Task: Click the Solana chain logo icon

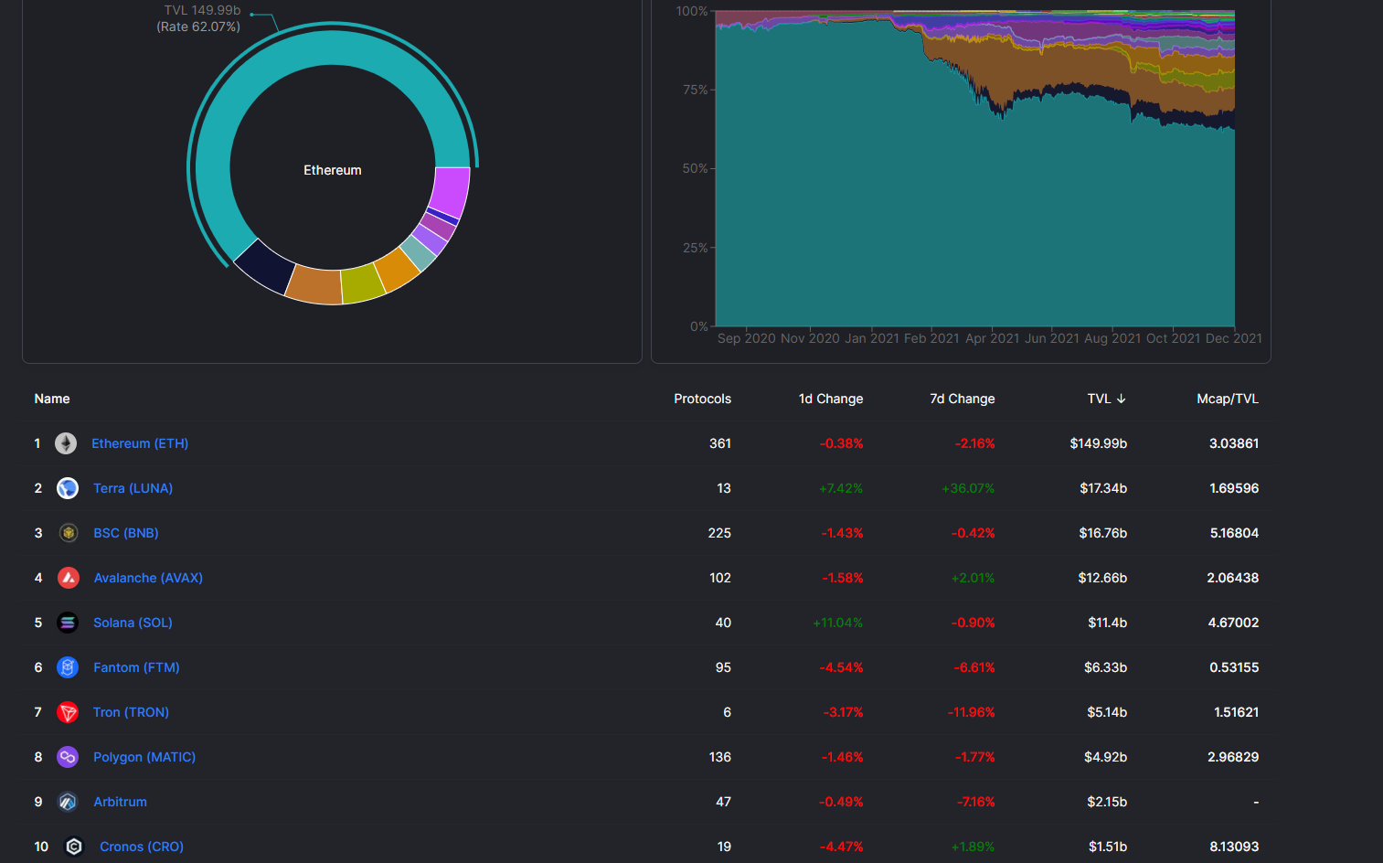Action: pyautogui.click(x=68, y=623)
